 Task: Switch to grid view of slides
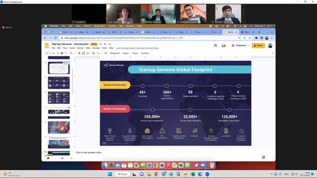pos(62,158)
